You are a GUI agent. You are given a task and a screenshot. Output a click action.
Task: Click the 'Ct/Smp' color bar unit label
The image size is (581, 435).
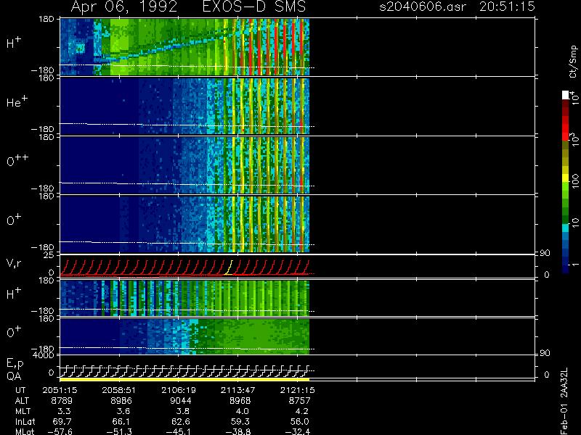(x=573, y=62)
